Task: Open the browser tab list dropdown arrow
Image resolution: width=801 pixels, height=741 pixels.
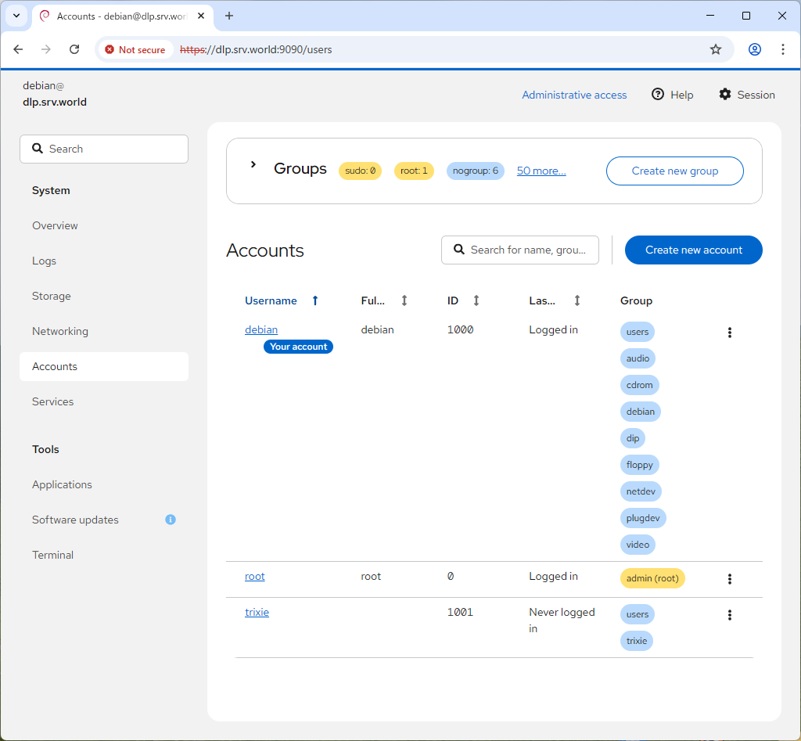Action: [x=15, y=16]
